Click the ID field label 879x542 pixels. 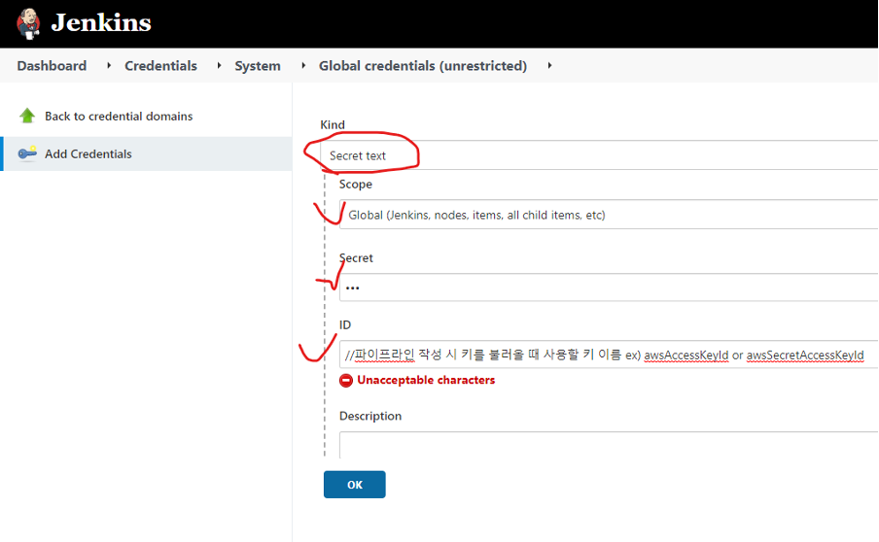point(345,324)
